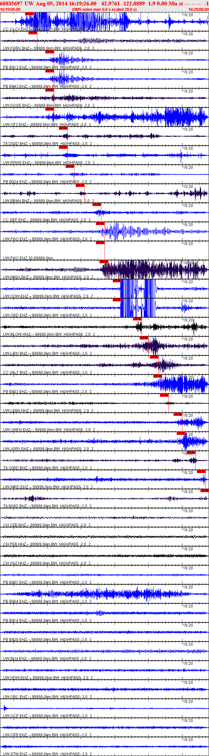Select the pick flag on CC SEP trace

[97, 204]
